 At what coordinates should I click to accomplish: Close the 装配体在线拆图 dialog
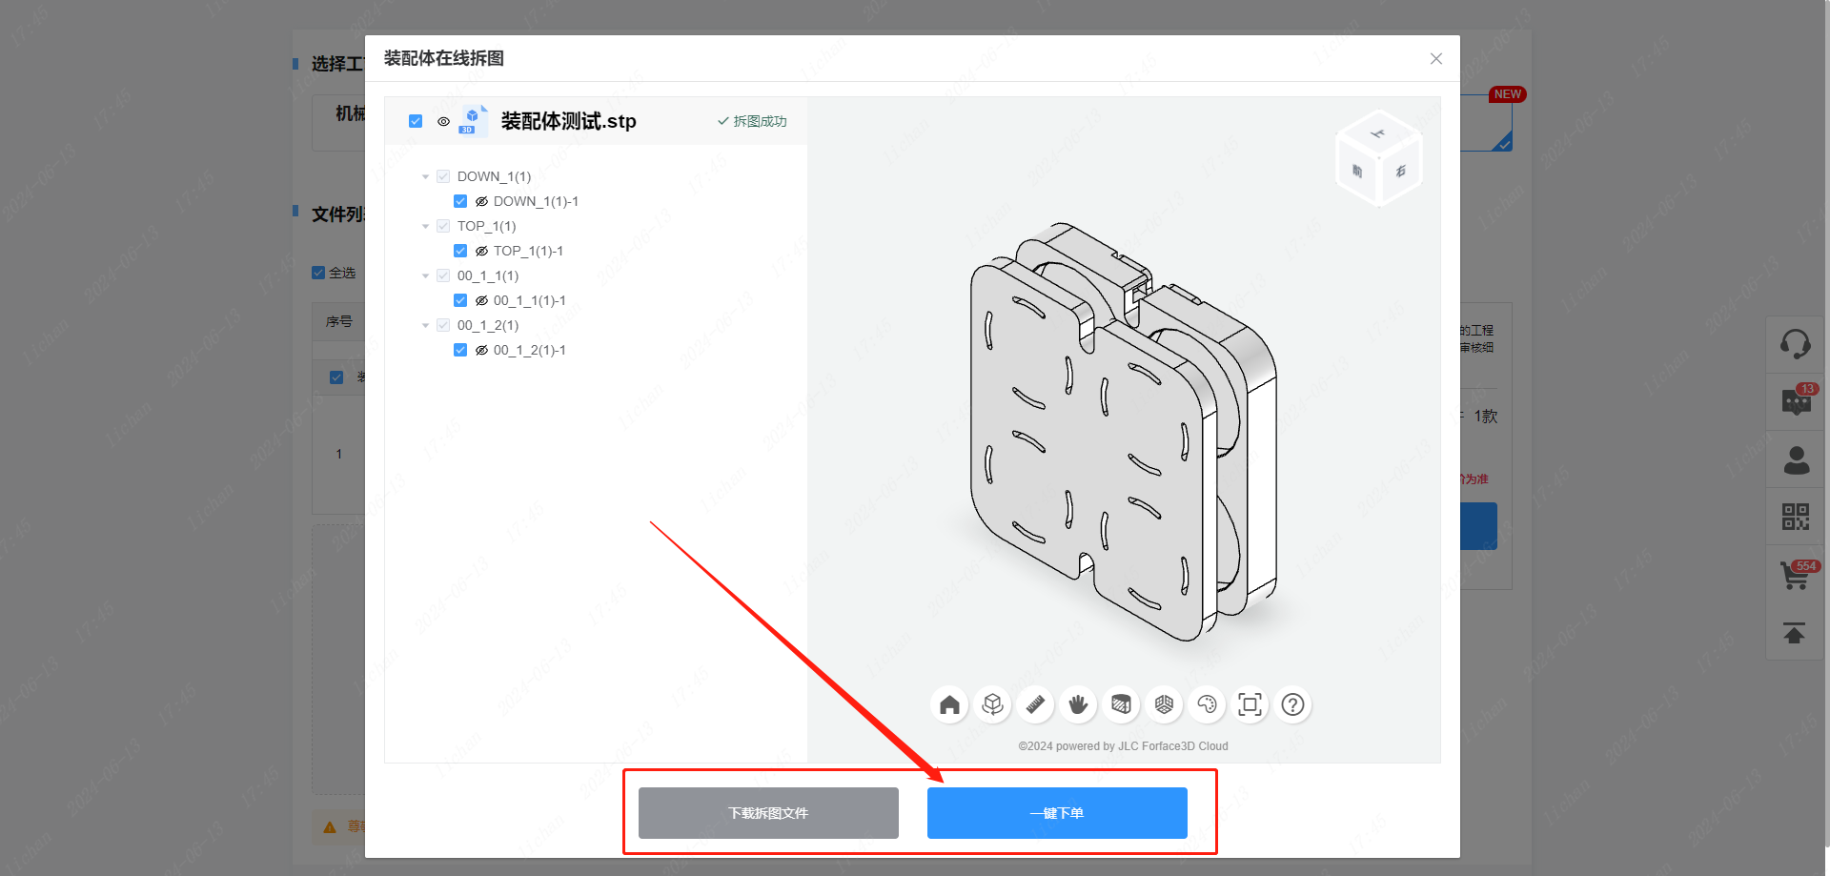1436,59
